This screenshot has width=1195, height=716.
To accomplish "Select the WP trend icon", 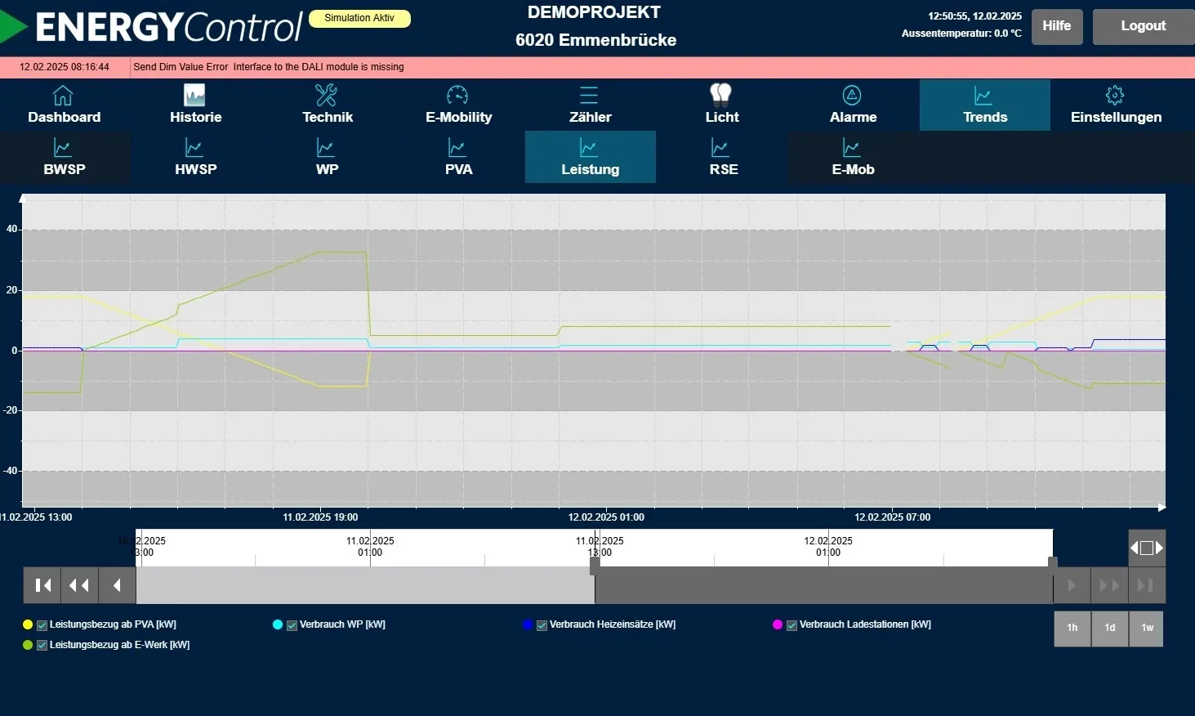I will pyautogui.click(x=326, y=148).
